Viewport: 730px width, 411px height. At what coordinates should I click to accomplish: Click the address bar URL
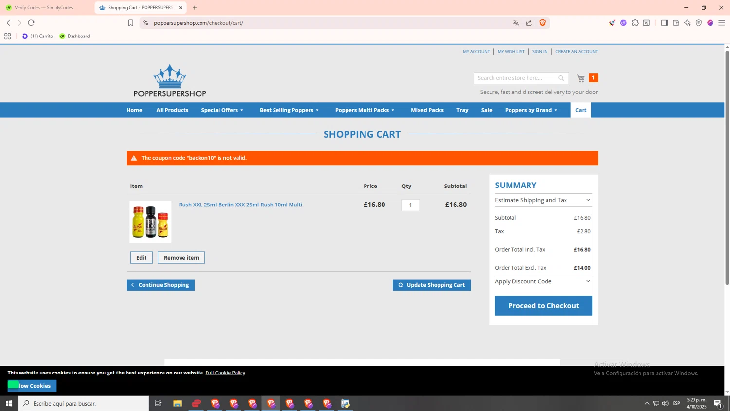pyautogui.click(x=199, y=23)
